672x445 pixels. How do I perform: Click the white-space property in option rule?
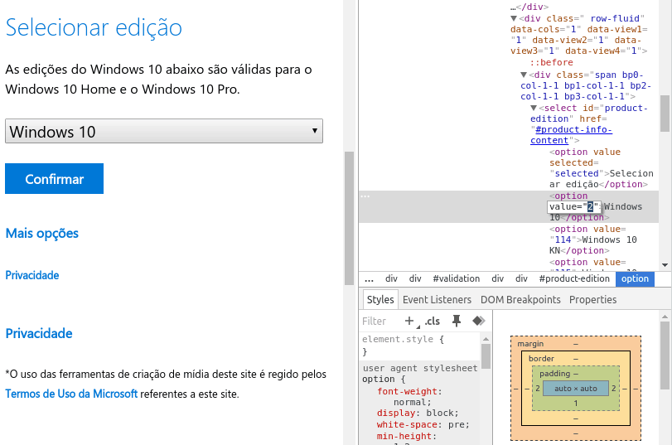coord(407,424)
